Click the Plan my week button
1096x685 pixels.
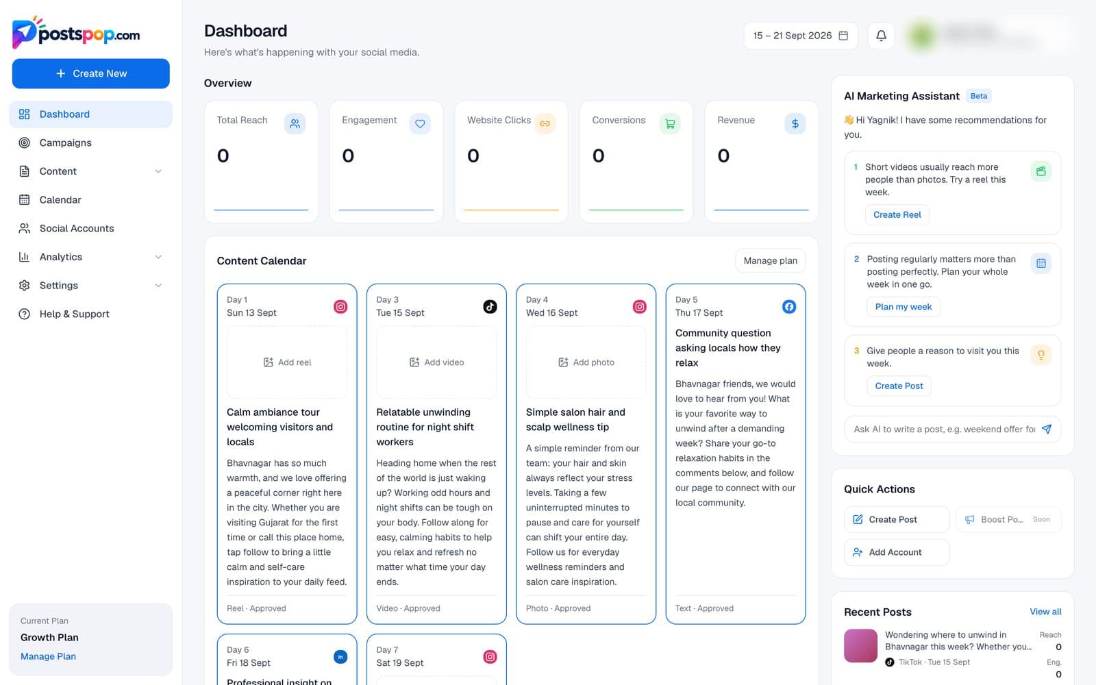click(903, 306)
